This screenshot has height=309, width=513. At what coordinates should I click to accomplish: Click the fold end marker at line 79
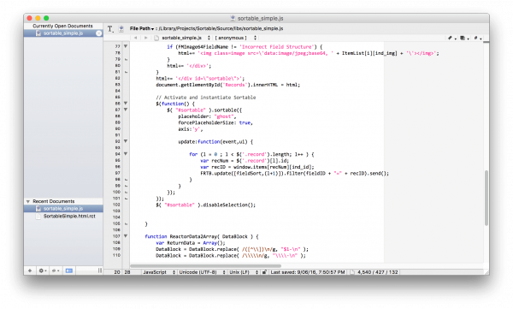126,60
